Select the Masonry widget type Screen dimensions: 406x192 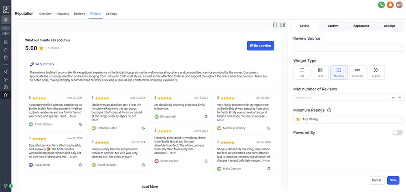pos(339,73)
